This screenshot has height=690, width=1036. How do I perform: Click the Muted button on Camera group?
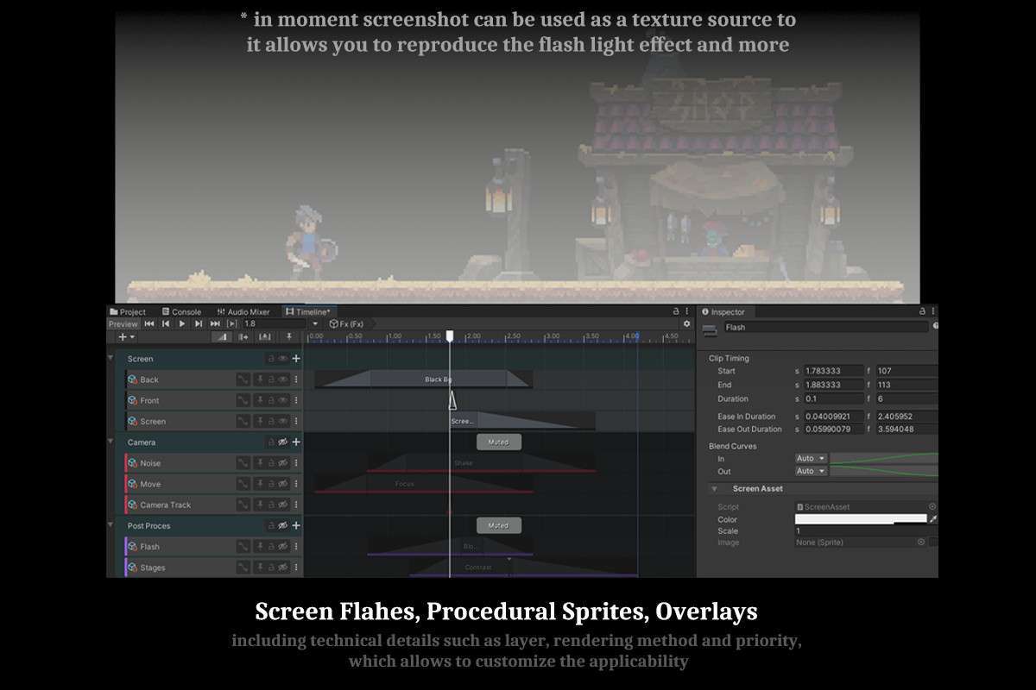[x=499, y=442]
